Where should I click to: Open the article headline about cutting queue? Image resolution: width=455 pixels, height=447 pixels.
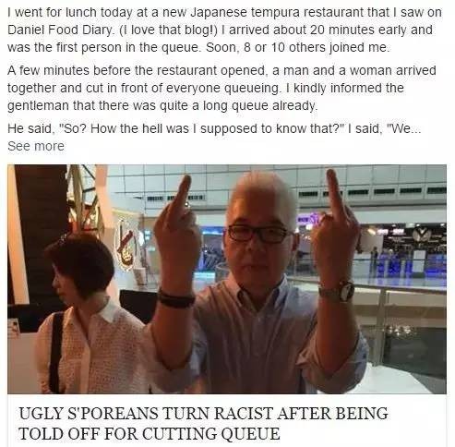click(x=203, y=423)
